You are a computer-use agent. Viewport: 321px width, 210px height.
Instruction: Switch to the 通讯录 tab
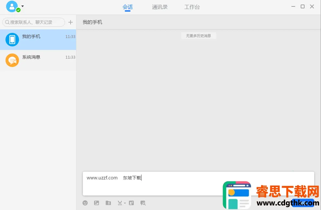tap(160, 7)
